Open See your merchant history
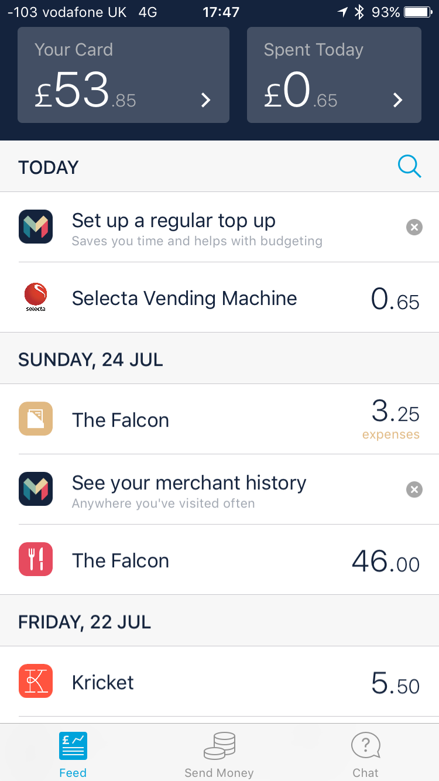439x781 pixels. [189, 483]
